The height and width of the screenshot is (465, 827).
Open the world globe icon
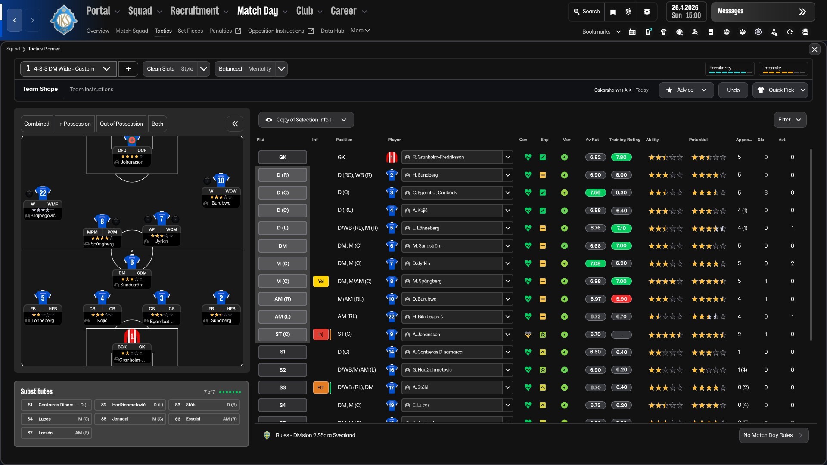pyautogui.click(x=628, y=12)
